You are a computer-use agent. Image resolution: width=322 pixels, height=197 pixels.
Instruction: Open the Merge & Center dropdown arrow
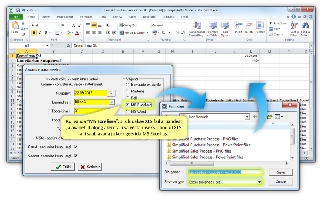pos(147,33)
